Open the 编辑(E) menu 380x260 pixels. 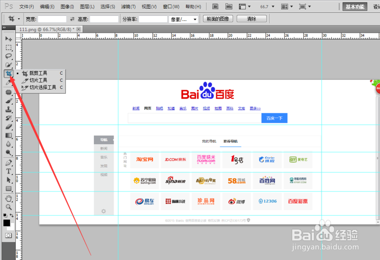pyautogui.click(x=47, y=7)
